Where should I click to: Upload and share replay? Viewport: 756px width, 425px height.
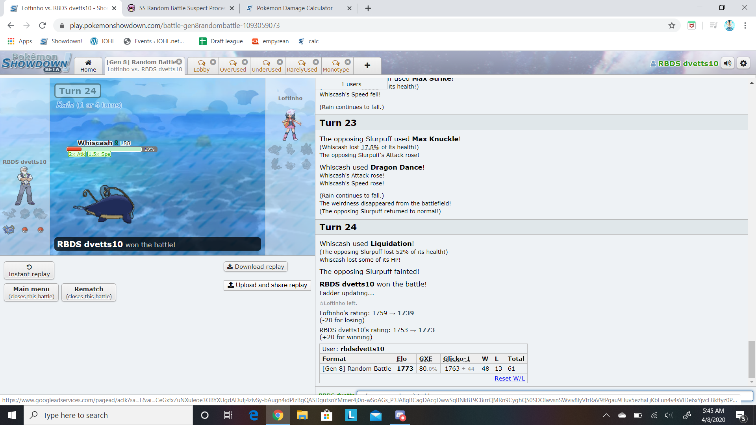[x=267, y=285]
